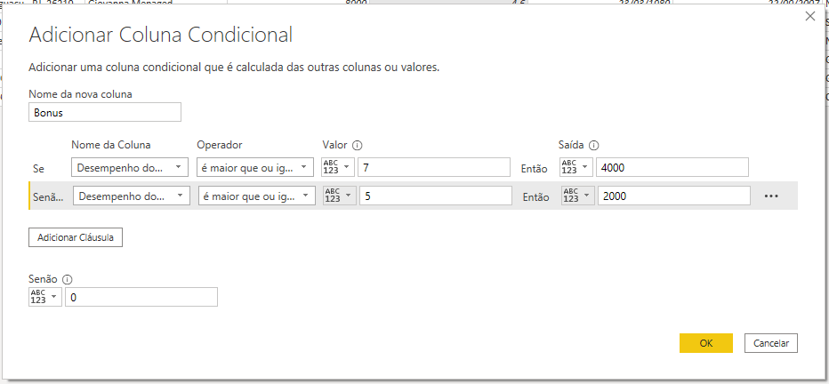Close the conditional column dialog
This screenshot has width=829, height=384.
[810, 16]
